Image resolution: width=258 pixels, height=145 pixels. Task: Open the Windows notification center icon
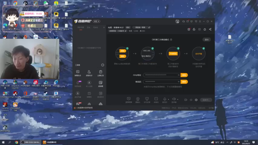coord(253,142)
